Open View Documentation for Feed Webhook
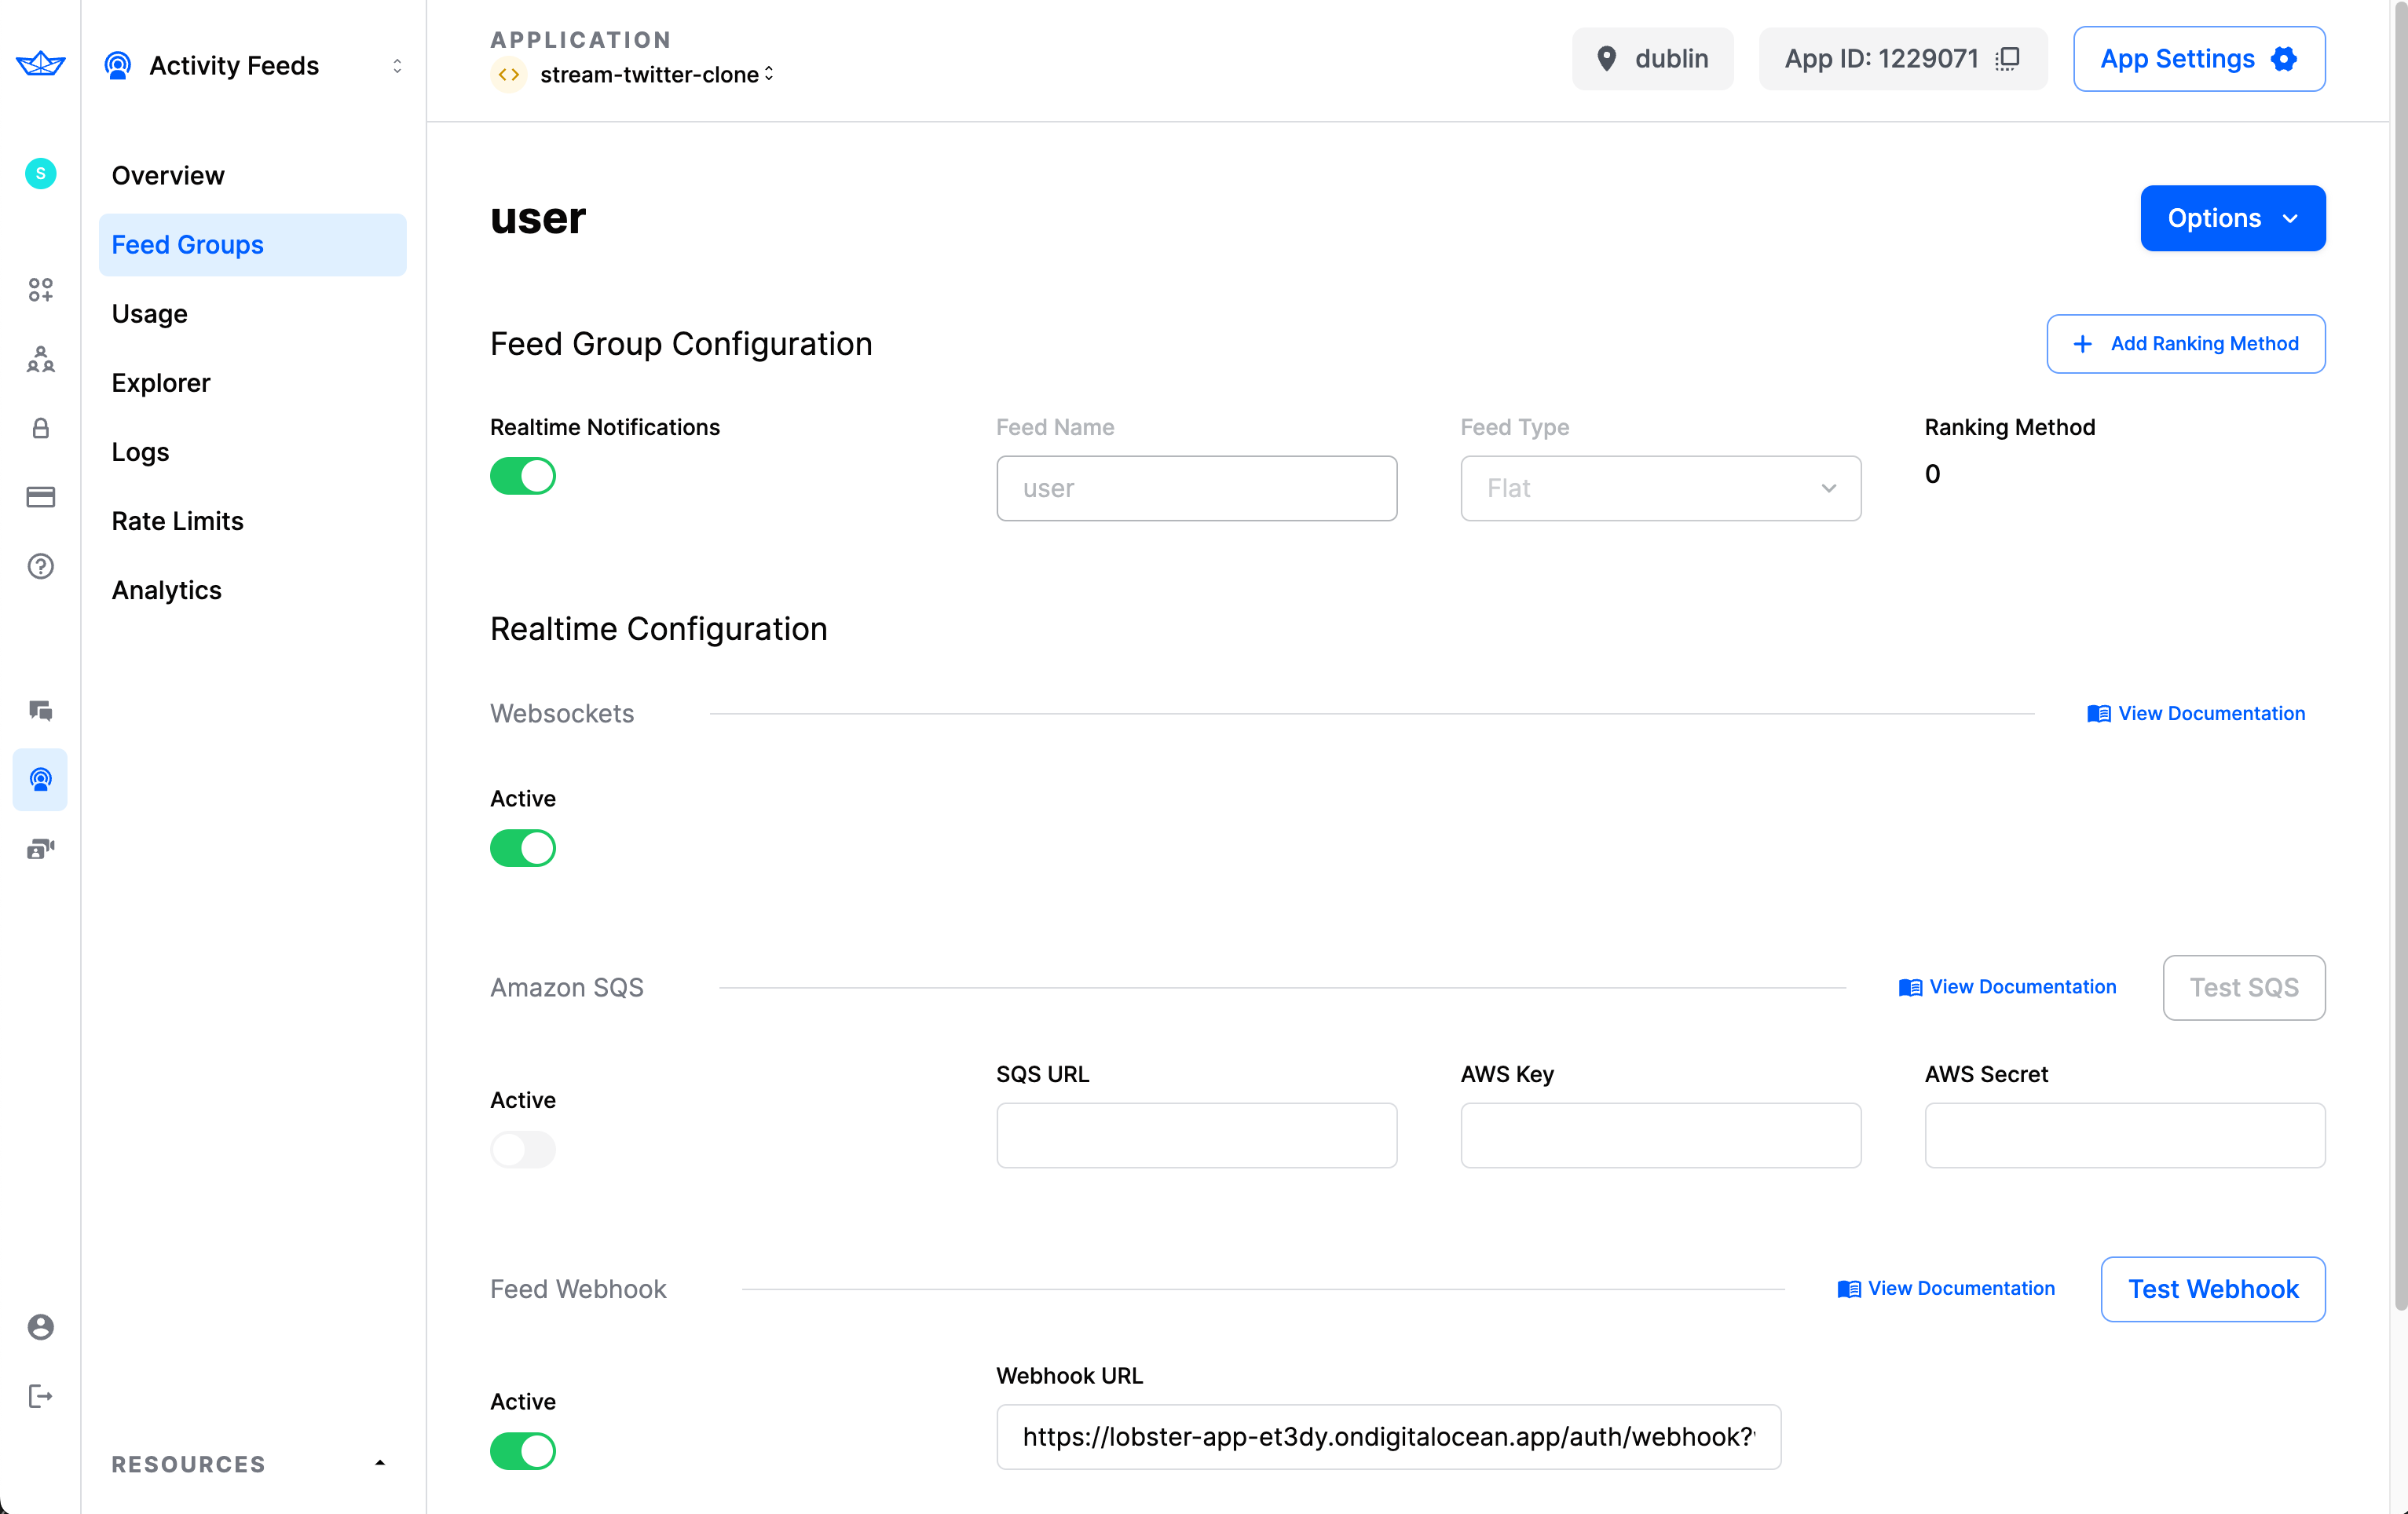2408x1514 pixels. click(1946, 1288)
